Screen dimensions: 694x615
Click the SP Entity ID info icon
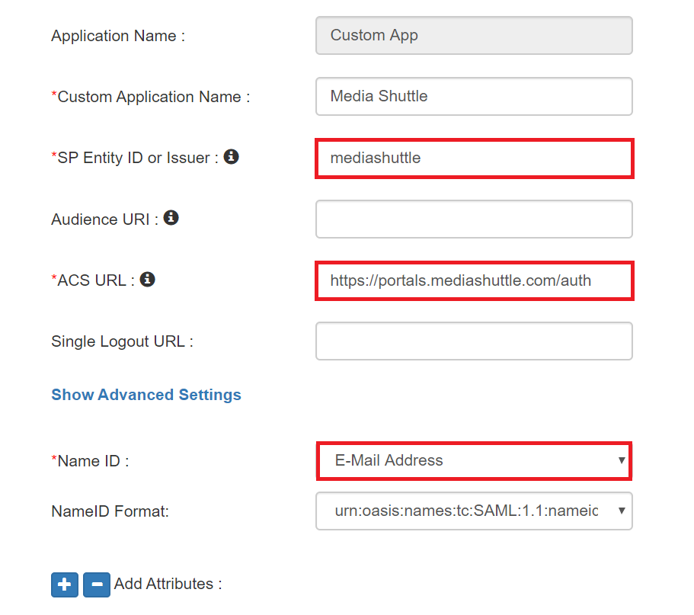coord(231,156)
